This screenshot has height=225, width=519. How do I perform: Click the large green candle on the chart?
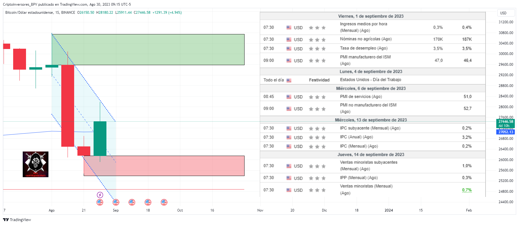100,138
